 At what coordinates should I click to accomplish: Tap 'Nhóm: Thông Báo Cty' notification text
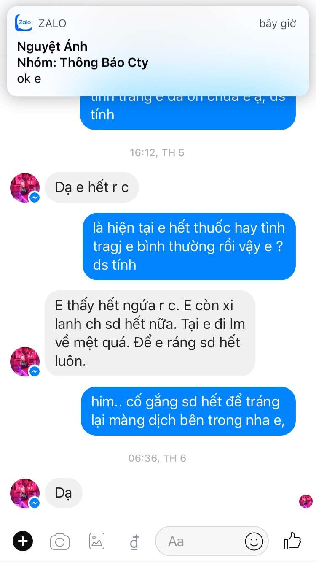(x=83, y=62)
